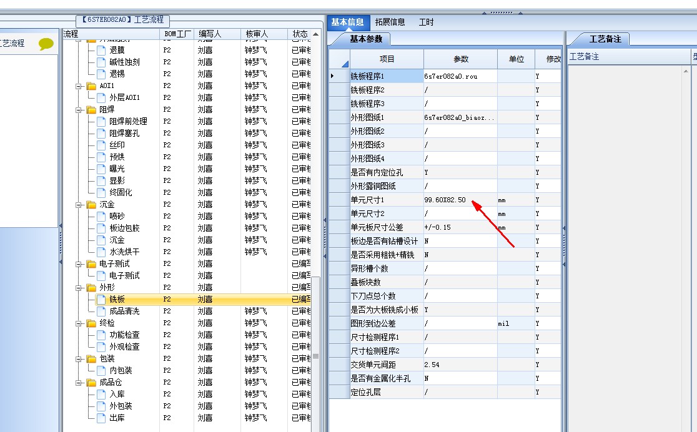Select the 外包装 process step
This screenshot has width=697, height=432.
(x=121, y=406)
